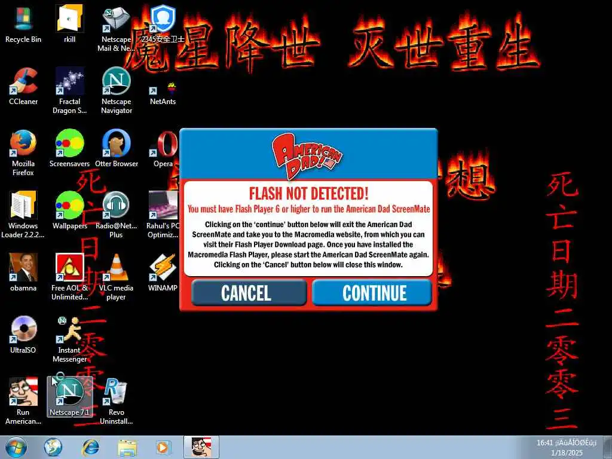Launch Netscape Navigator shortcut
The width and height of the screenshot is (612, 459).
click(117, 91)
